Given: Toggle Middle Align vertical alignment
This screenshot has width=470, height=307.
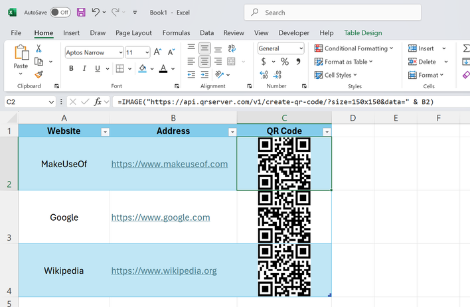Looking at the screenshot, I should click(204, 48).
